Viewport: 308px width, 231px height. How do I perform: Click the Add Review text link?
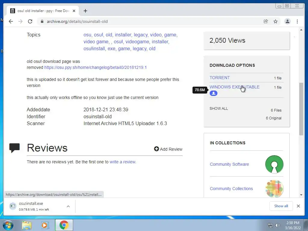click(x=171, y=149)
